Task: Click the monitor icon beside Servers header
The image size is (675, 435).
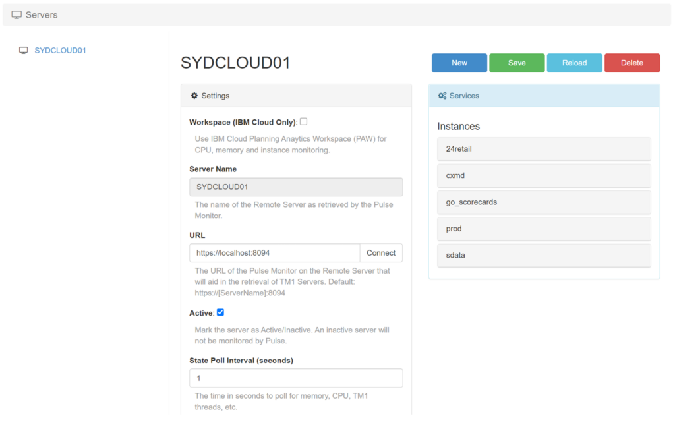Action: [x=16, y=14]
